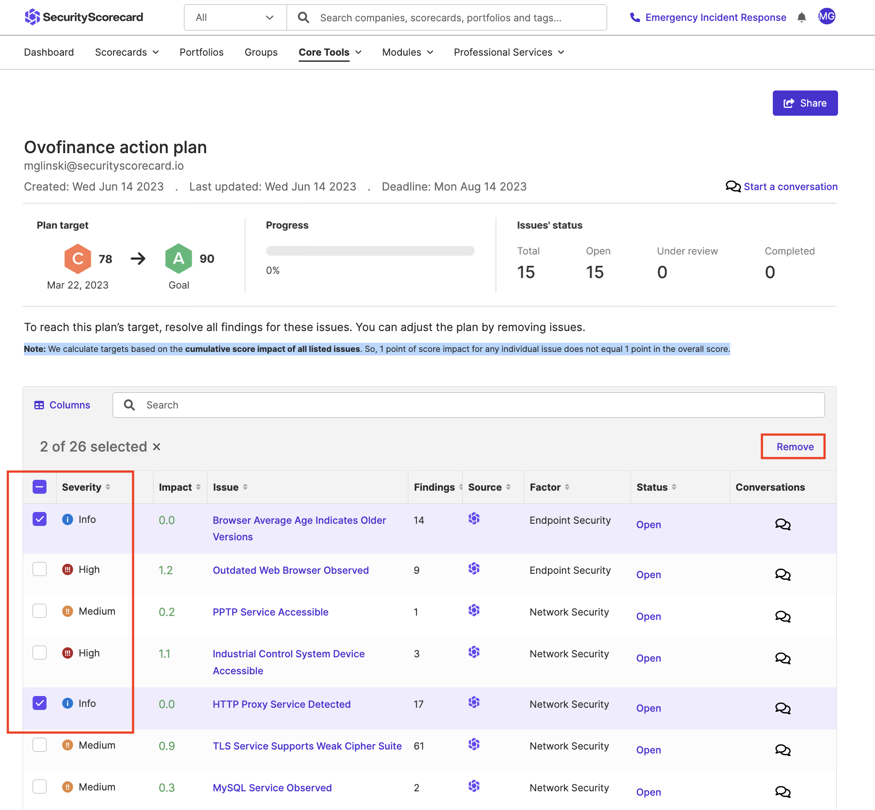875x810 pixels.
Task: Open conversation for MySQL Service Observed row
Action: (x=782, y=792)
